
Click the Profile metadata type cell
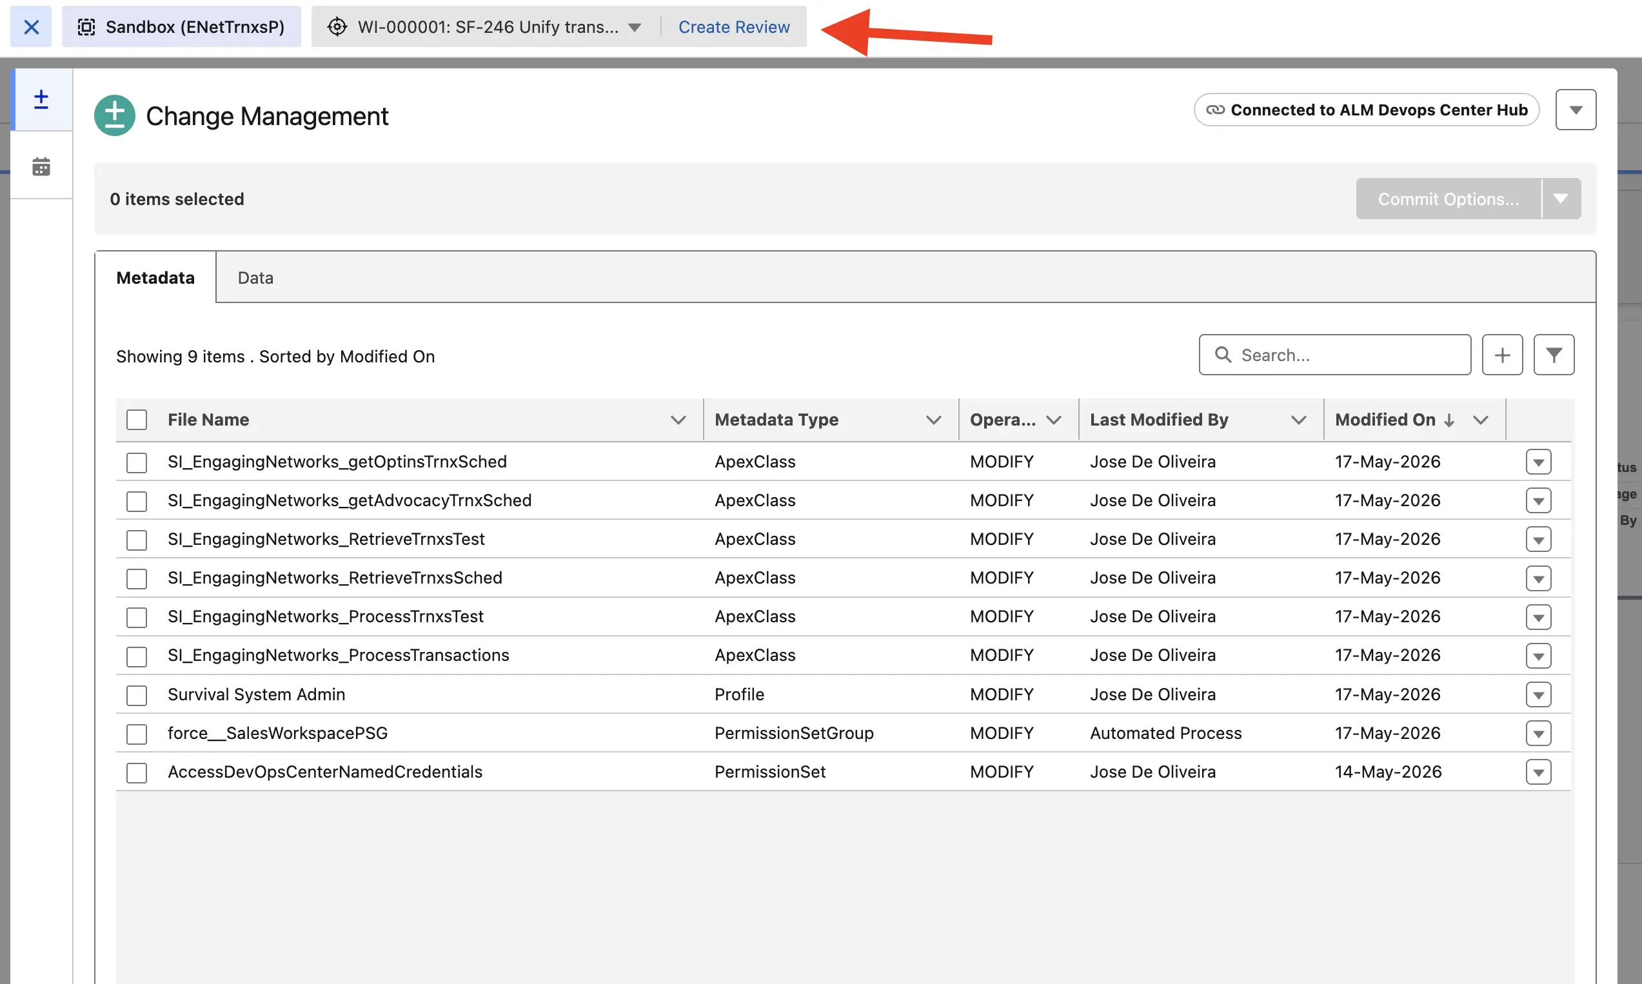pyautogui.click(x=738, y=694)
